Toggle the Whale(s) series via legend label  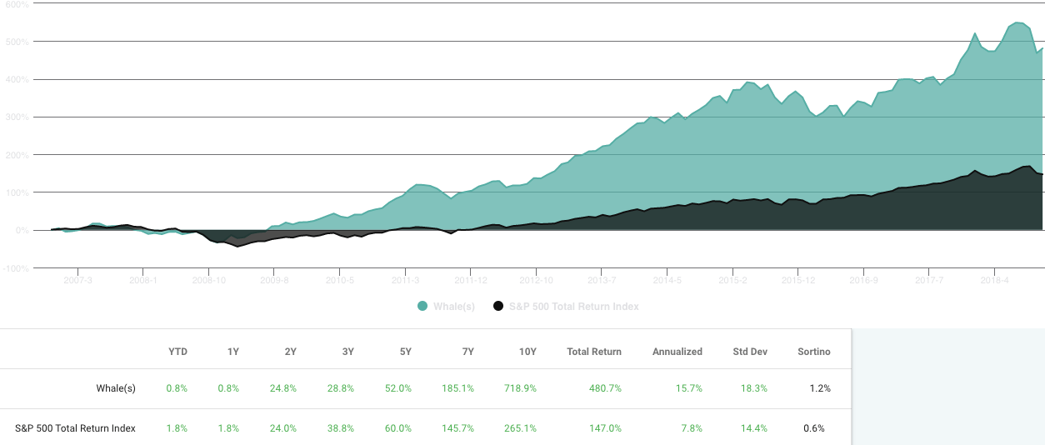454,307
